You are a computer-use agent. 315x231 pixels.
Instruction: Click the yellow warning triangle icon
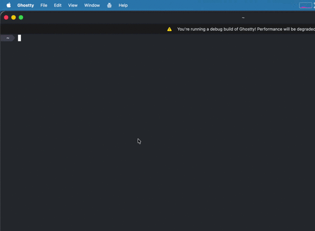[x=170, y=29]
